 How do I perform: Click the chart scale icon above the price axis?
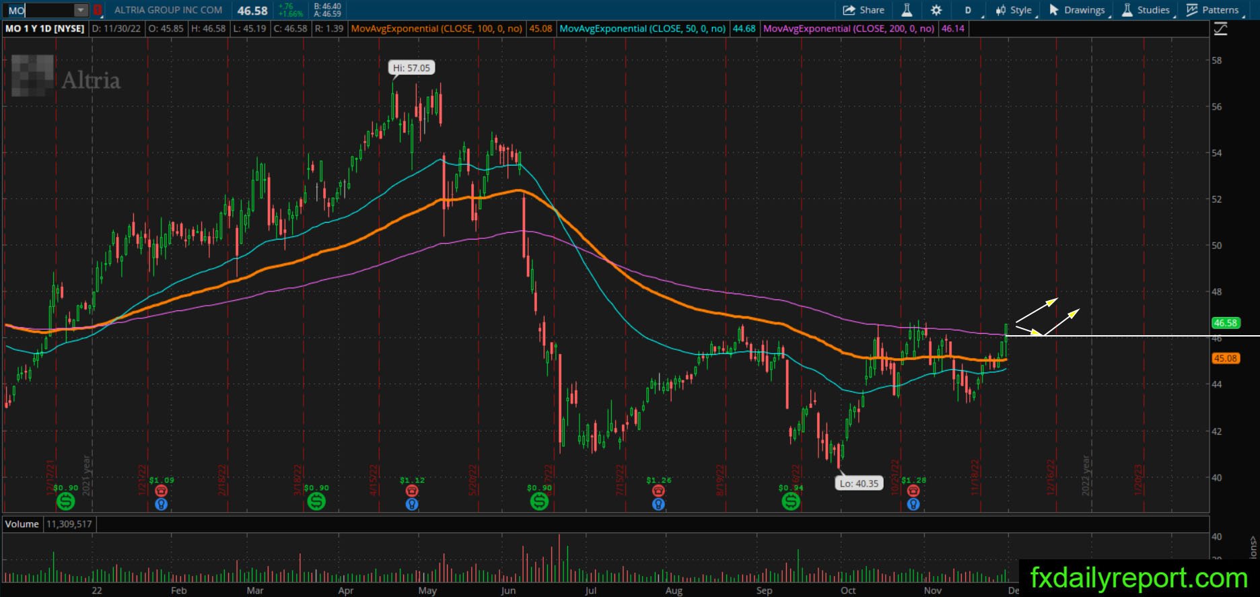[x=1220, y=29]
